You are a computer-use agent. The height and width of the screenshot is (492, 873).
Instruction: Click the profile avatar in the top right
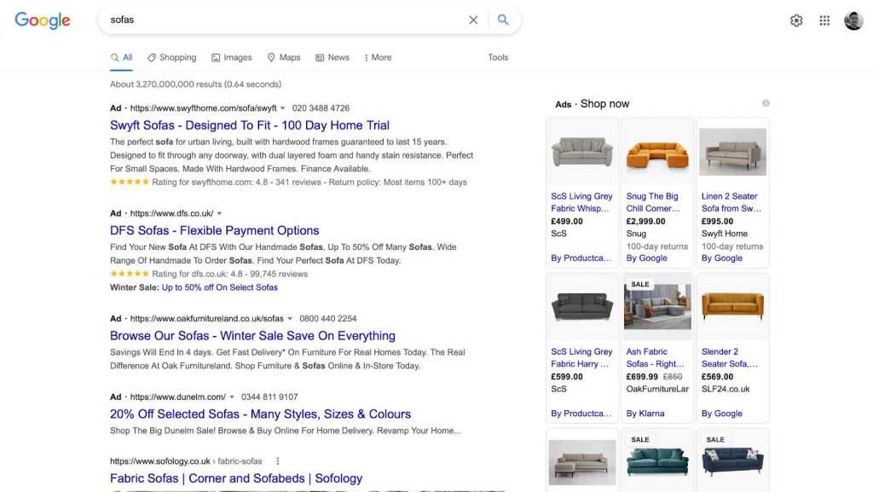pyautogui.click(x=853, y=20)
